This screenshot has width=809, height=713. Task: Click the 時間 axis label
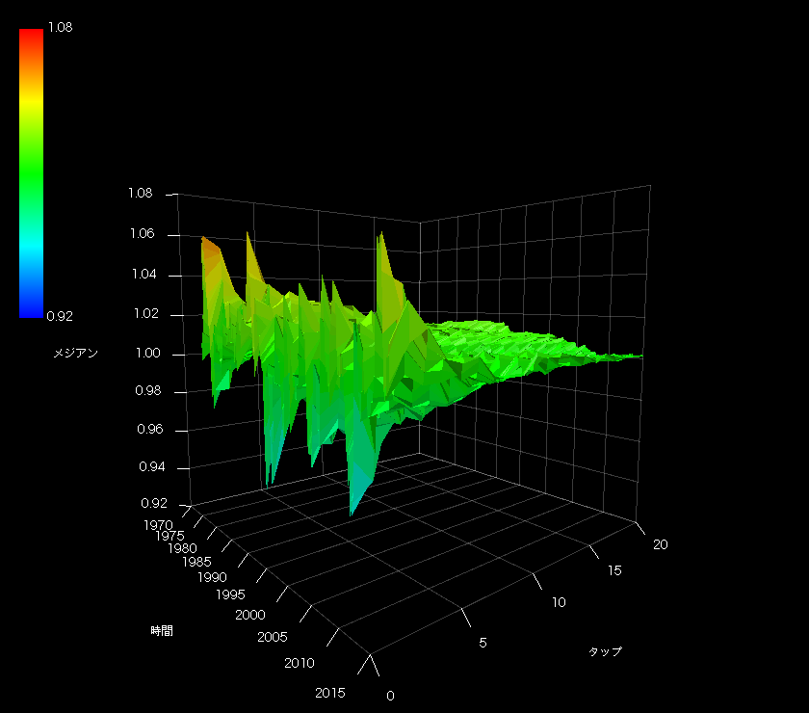[162, 630]
